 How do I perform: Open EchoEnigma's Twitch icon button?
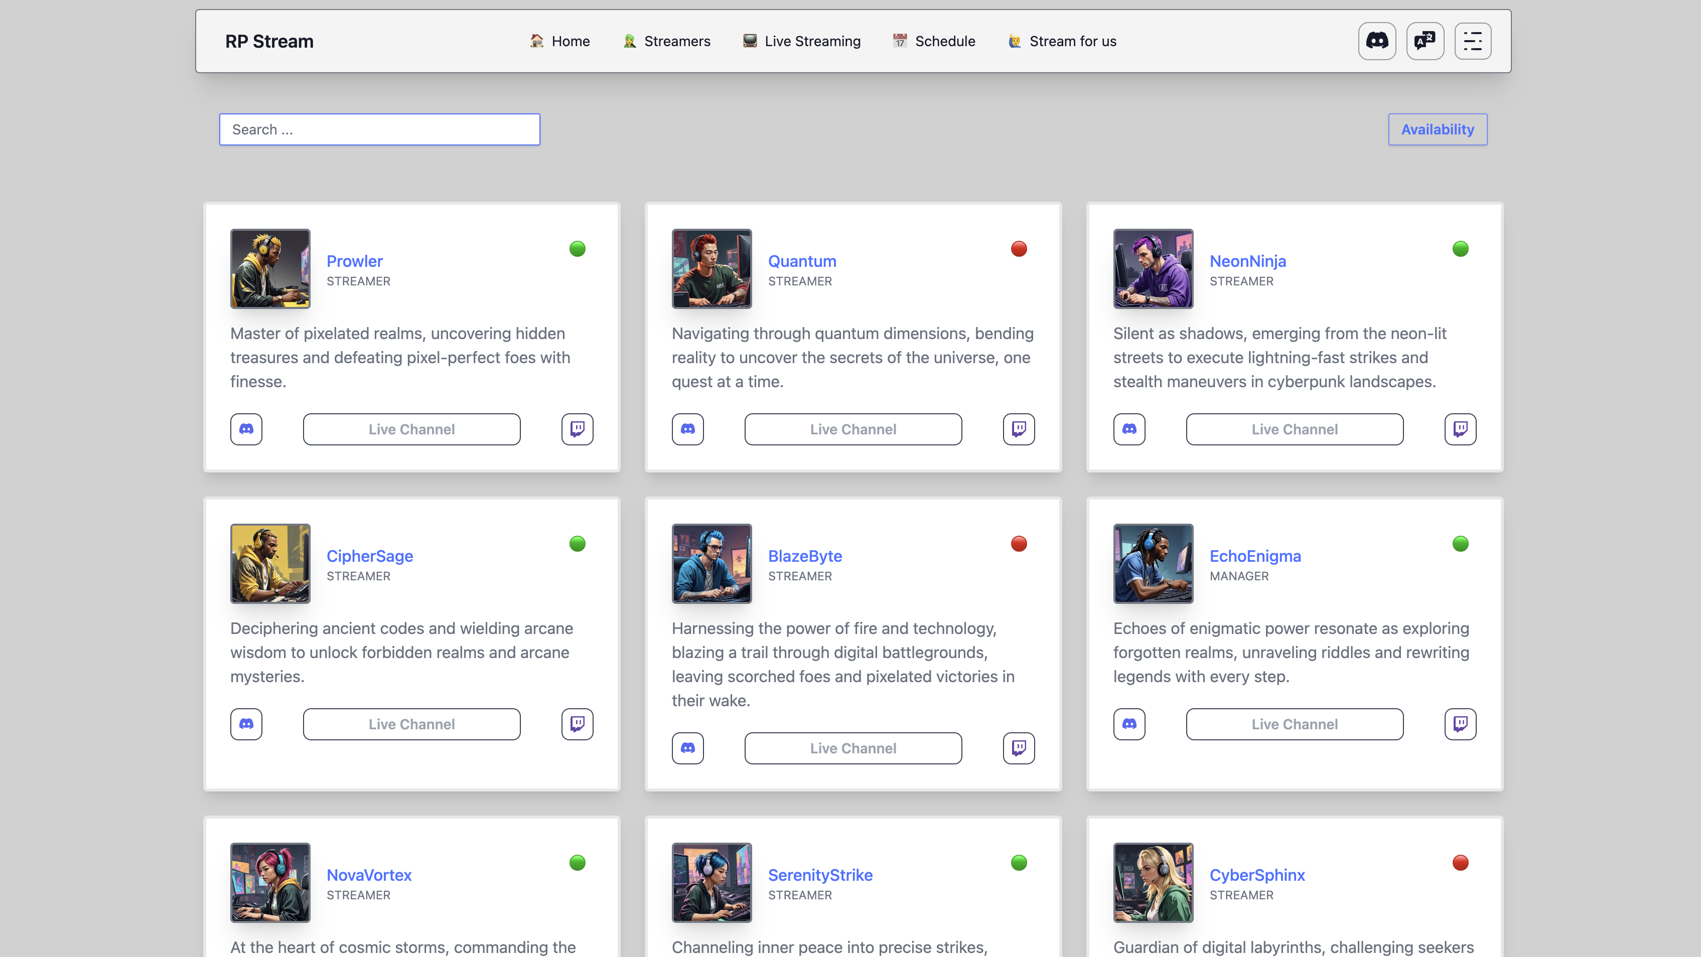pos(1460,724)
